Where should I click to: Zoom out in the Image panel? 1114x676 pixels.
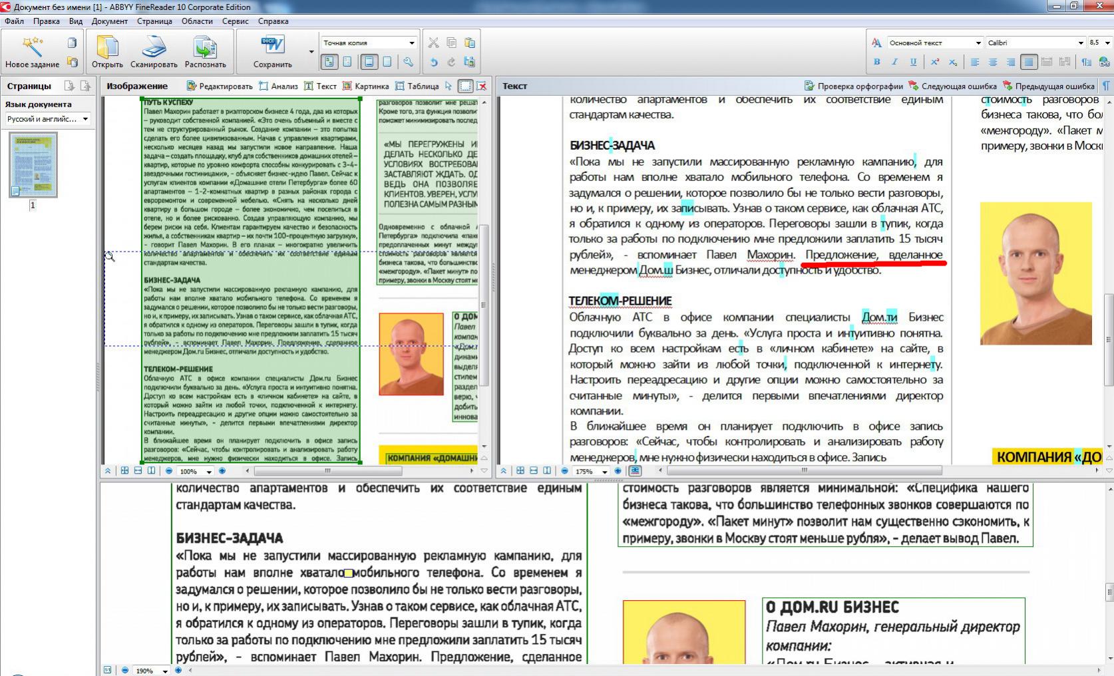169,471
